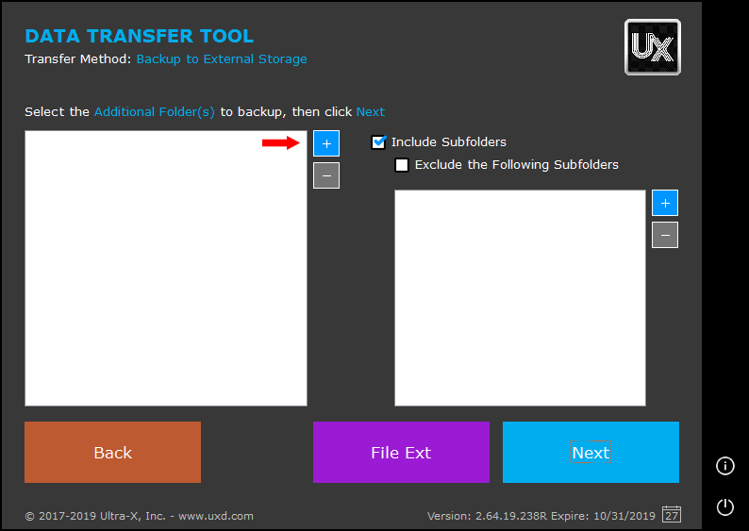Open the info icon in the sidebar
Image resolution: width=749 pixels, height=531 pixels.
pyautogui.click(x=724, y=465)
